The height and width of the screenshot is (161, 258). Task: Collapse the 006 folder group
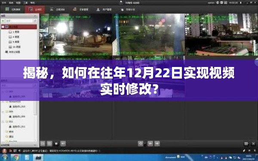(3, 112)
